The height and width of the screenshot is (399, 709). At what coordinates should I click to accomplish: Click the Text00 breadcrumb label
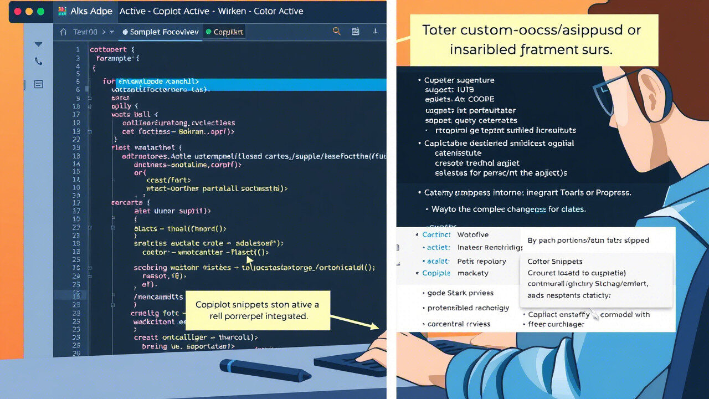click(x=85, y=32)
